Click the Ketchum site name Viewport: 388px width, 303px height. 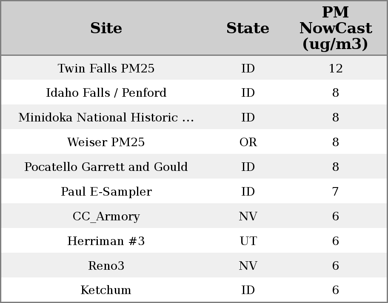pos(106,290)
